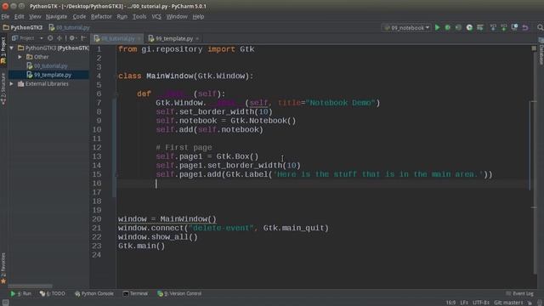The width and height of the screenshot is (544, 306).
Task: Click the Scroll from Source icon
Action: coord(50,38)
